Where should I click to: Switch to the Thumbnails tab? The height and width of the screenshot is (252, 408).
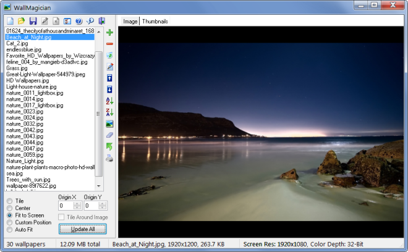pos(155,21)
